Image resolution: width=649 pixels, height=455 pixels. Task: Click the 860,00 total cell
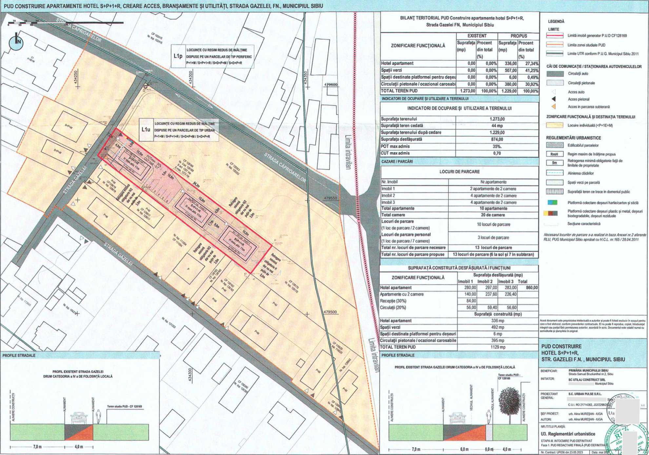(528, 288)
